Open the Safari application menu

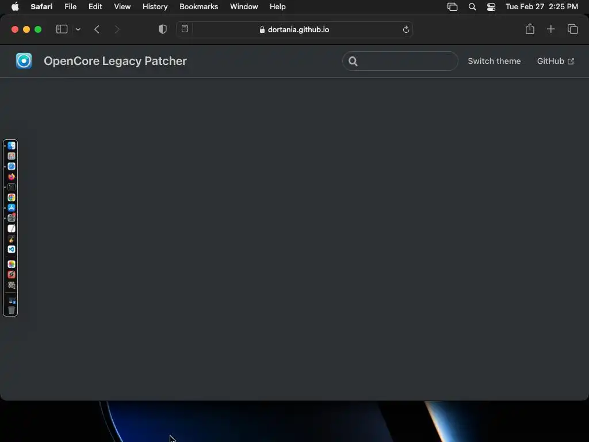click(x=41, y=7)
